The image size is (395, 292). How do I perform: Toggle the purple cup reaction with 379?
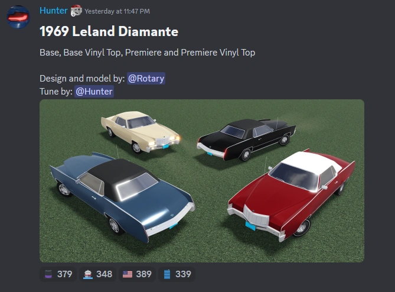pos(58,274)
